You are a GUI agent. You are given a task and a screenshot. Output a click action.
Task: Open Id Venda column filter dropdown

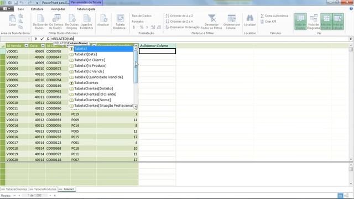click(x=26, y=46)
